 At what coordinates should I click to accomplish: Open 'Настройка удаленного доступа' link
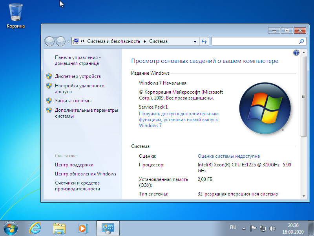pyautogui.click(x=80, y=89)
